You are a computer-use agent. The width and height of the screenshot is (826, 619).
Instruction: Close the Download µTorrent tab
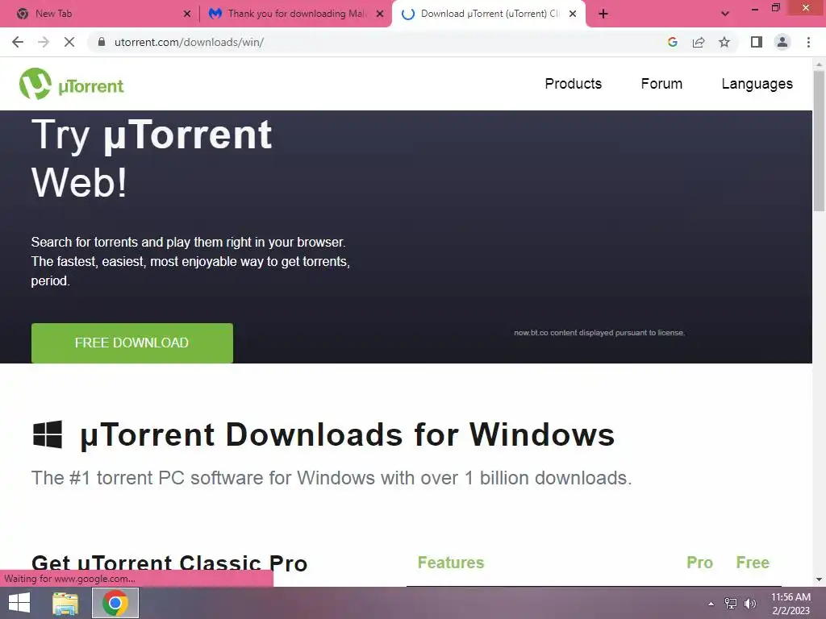click(x=573, y=15)
